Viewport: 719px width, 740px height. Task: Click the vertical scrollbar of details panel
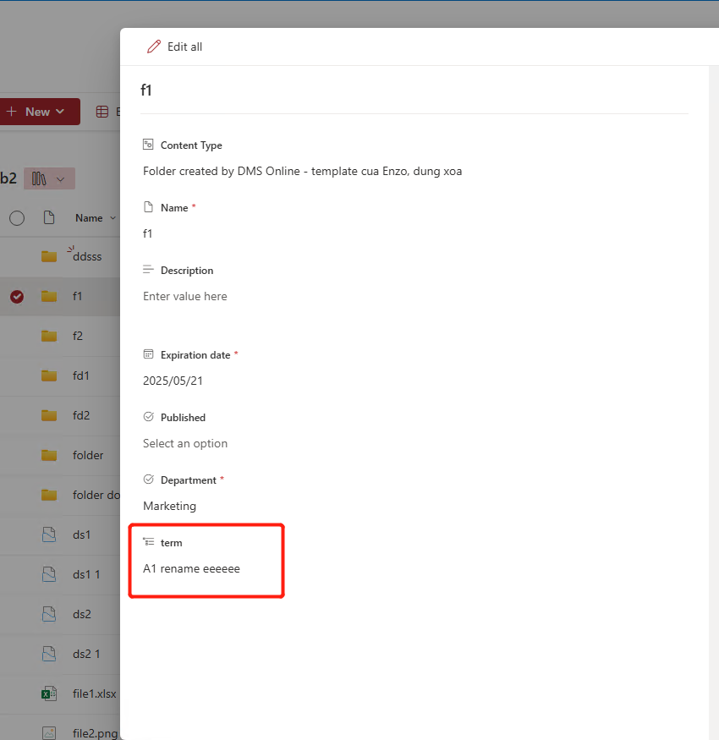pos(713,403)
